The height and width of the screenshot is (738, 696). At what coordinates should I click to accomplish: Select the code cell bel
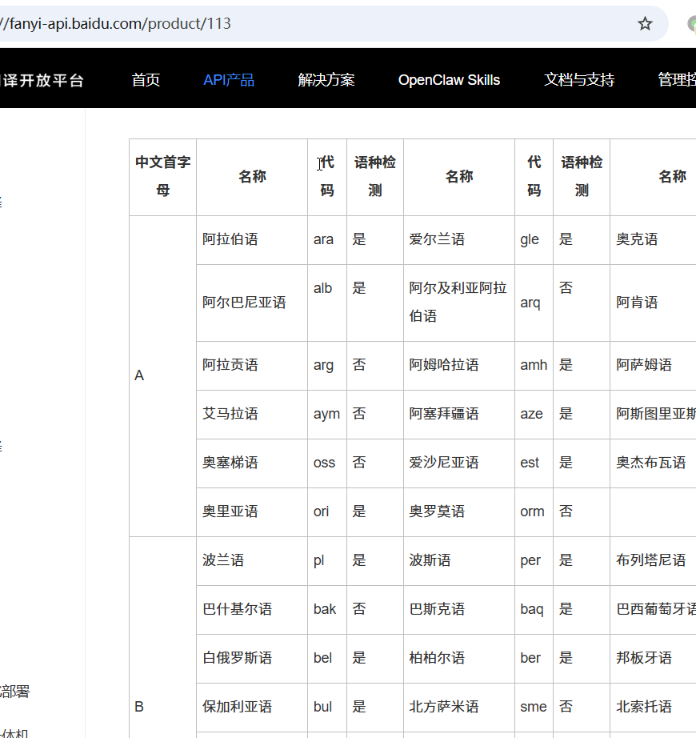pos(327,659)
